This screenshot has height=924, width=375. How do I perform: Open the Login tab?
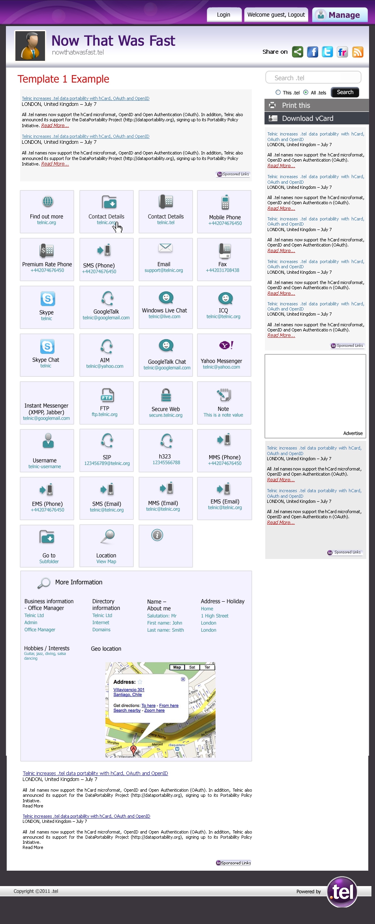(x=223, y=15)
